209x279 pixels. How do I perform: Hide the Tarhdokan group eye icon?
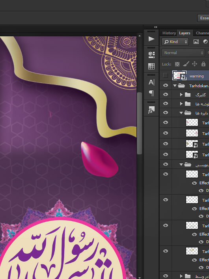166,85
